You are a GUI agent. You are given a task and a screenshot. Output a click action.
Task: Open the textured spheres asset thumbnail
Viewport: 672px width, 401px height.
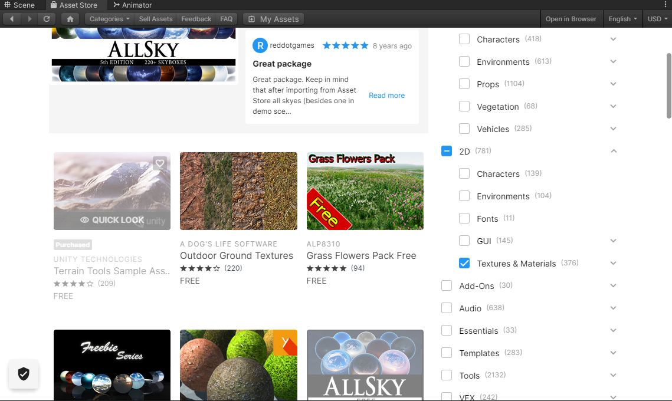238,365
